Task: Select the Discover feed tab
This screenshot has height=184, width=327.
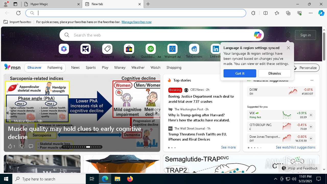Action: pyautogui.click(x=34, y=67)
